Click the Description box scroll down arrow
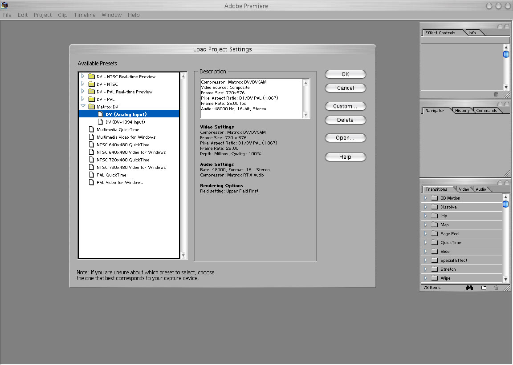513x365 pixels. coord(305,115)
